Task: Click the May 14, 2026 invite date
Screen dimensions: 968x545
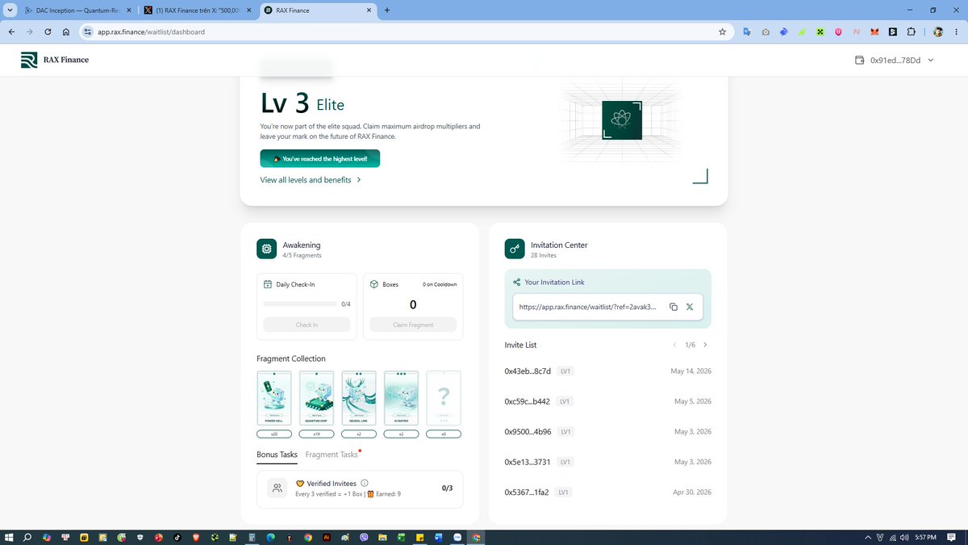Action: (x=691, y=371)
